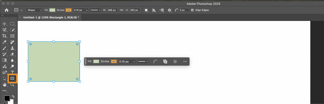This screenshot has height=104, width=324.
Task: Open stroke width dropdown in contextual taskbar
Action: (134, 61)
